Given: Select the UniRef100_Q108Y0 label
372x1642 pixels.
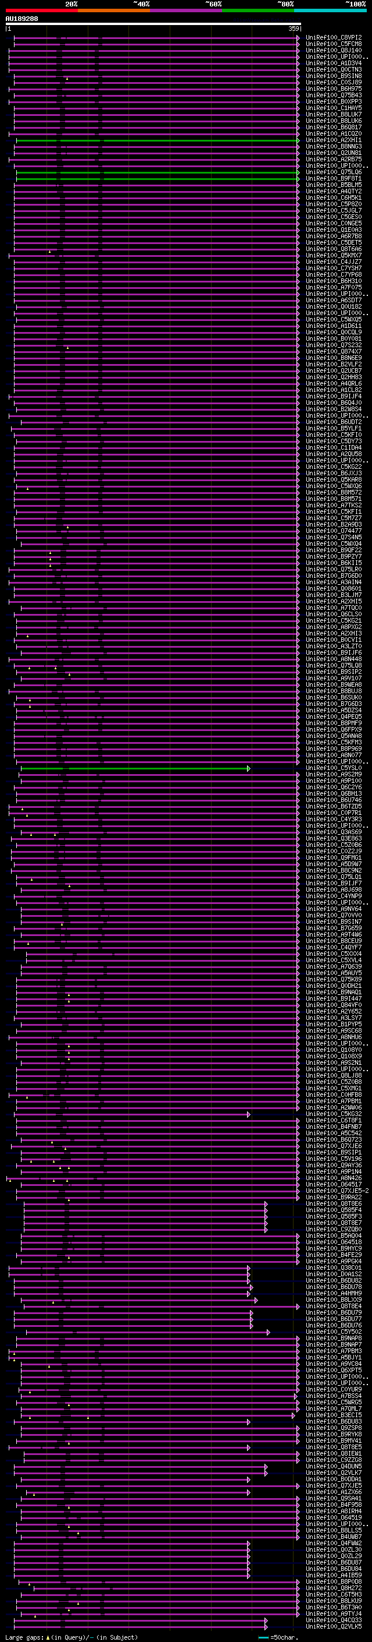Looking at the screenshot, I should [334, 1050].
